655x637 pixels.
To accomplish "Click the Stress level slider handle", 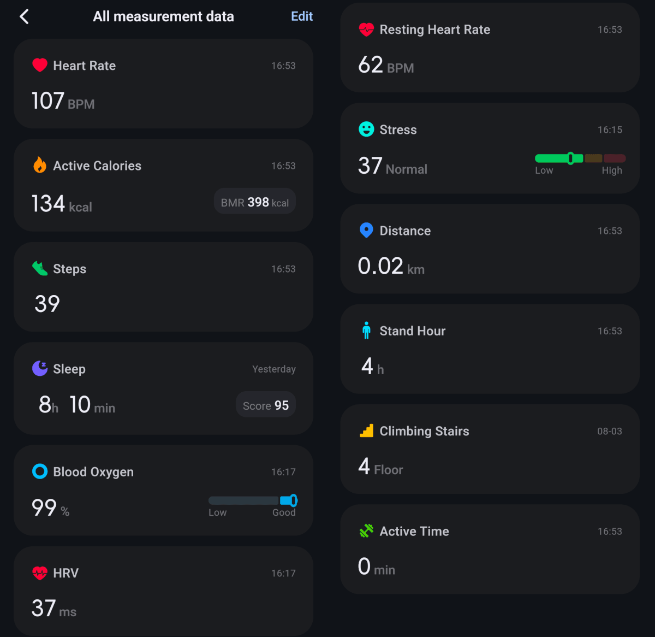I will click(x=570, y=158).
